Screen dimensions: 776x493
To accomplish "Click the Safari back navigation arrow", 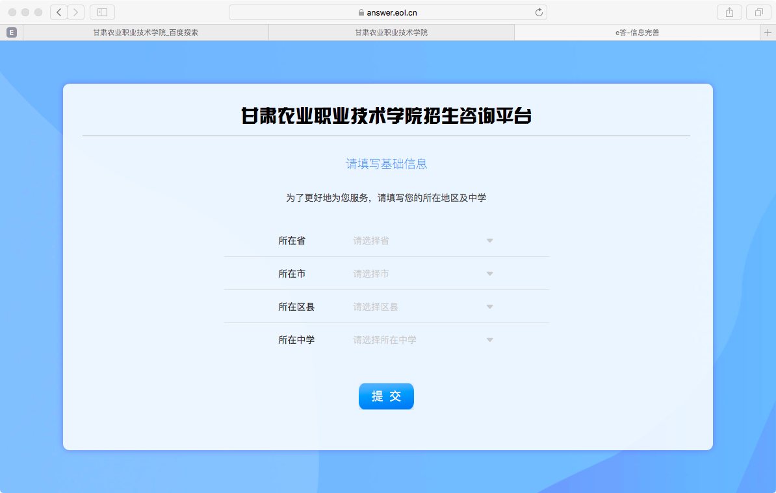I will tap(58, 12).
